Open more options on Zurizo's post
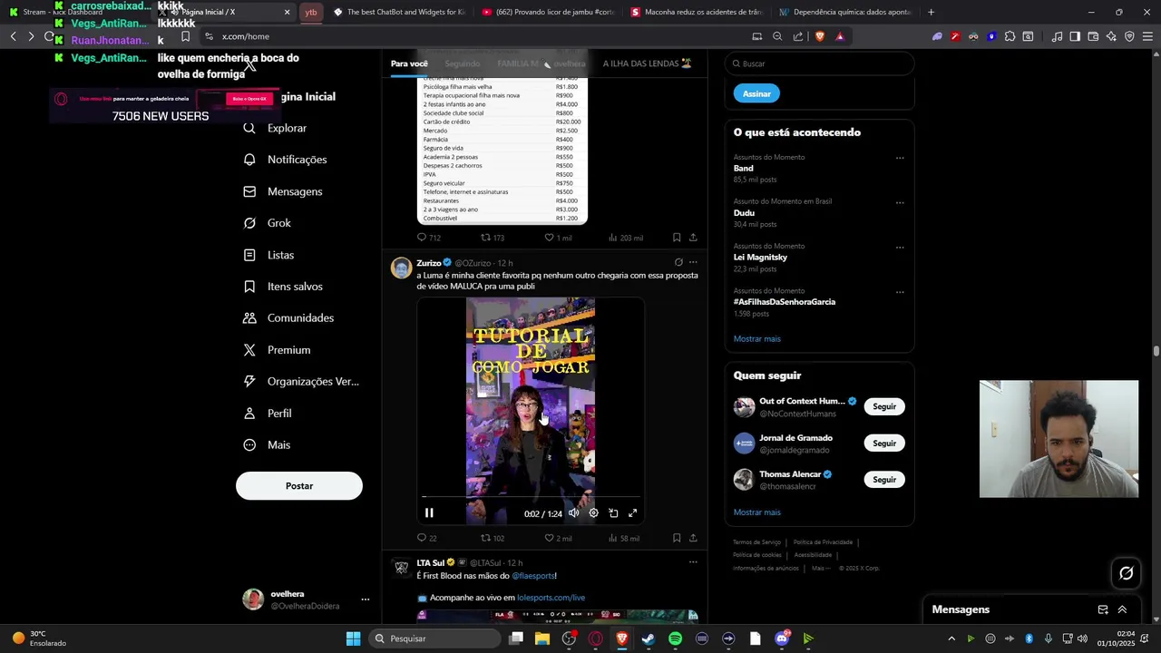The height and width of the screenshot is (653, 1161). (x=693, y=262)
